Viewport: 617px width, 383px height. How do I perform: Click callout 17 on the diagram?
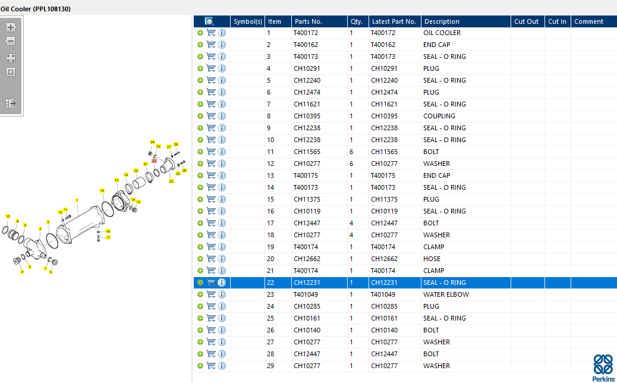point(108,238)
